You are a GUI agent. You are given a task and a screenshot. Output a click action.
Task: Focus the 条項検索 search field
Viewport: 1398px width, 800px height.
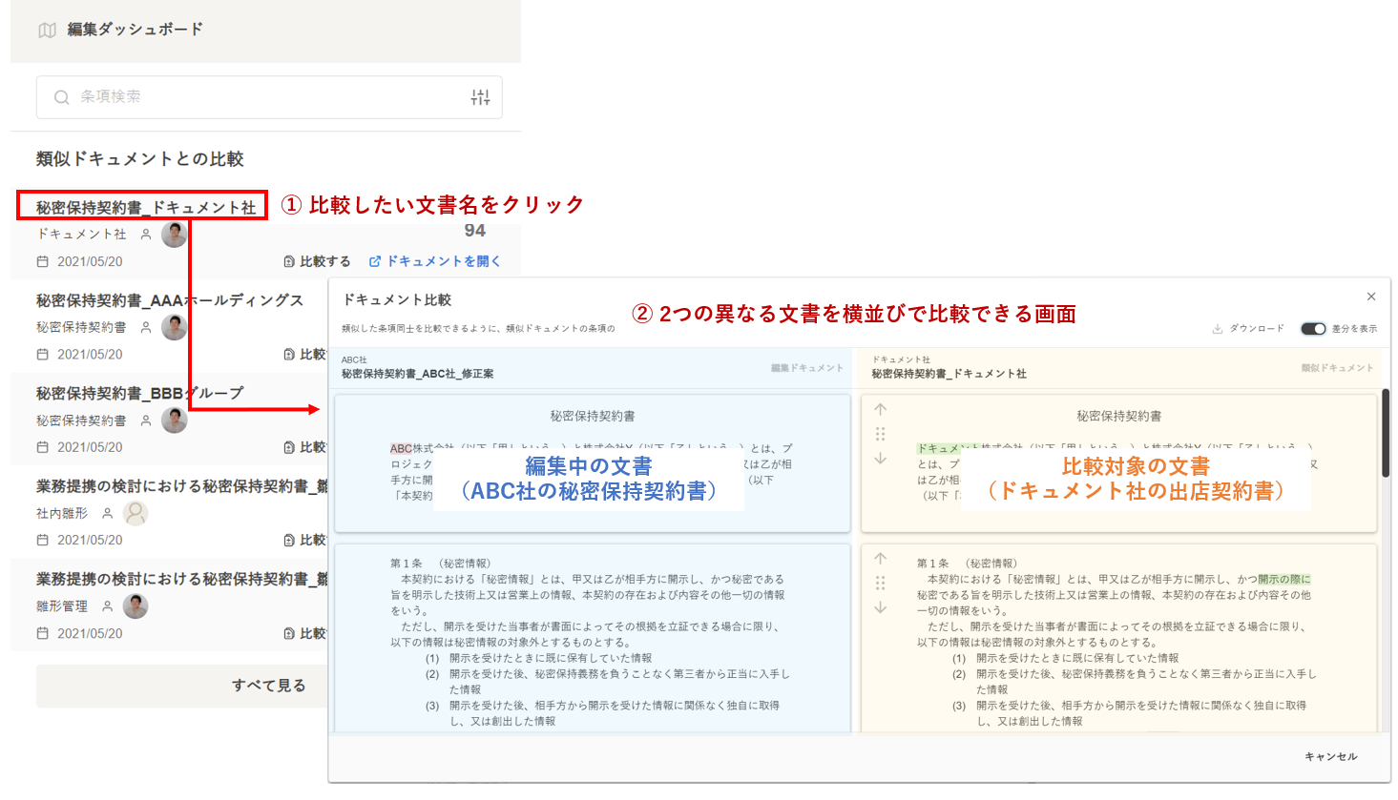(x=267, y=97)
